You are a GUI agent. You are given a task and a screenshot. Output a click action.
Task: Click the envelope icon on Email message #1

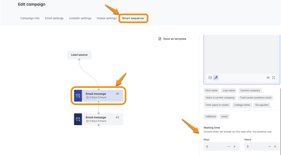click(x=78, y=96)
